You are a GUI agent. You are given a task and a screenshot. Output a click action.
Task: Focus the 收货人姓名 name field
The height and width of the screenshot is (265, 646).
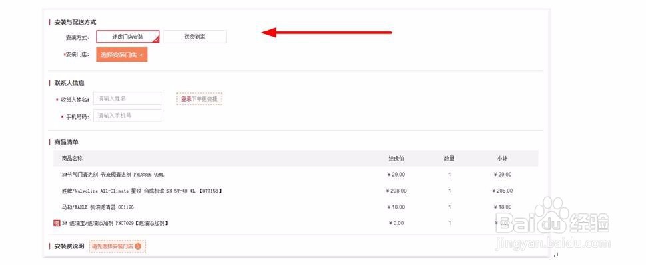[128, 98]
